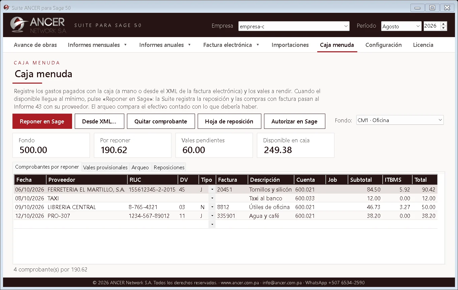Select the RUC cell 155612345-2-2015
Image resolution: width=458 pixels, height=290 pixels.
[152, 190]
